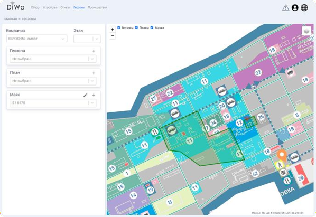316x217 pixels.
Task: Click the restaurant icon left of green geozone
Action: (x=155, y=132)
